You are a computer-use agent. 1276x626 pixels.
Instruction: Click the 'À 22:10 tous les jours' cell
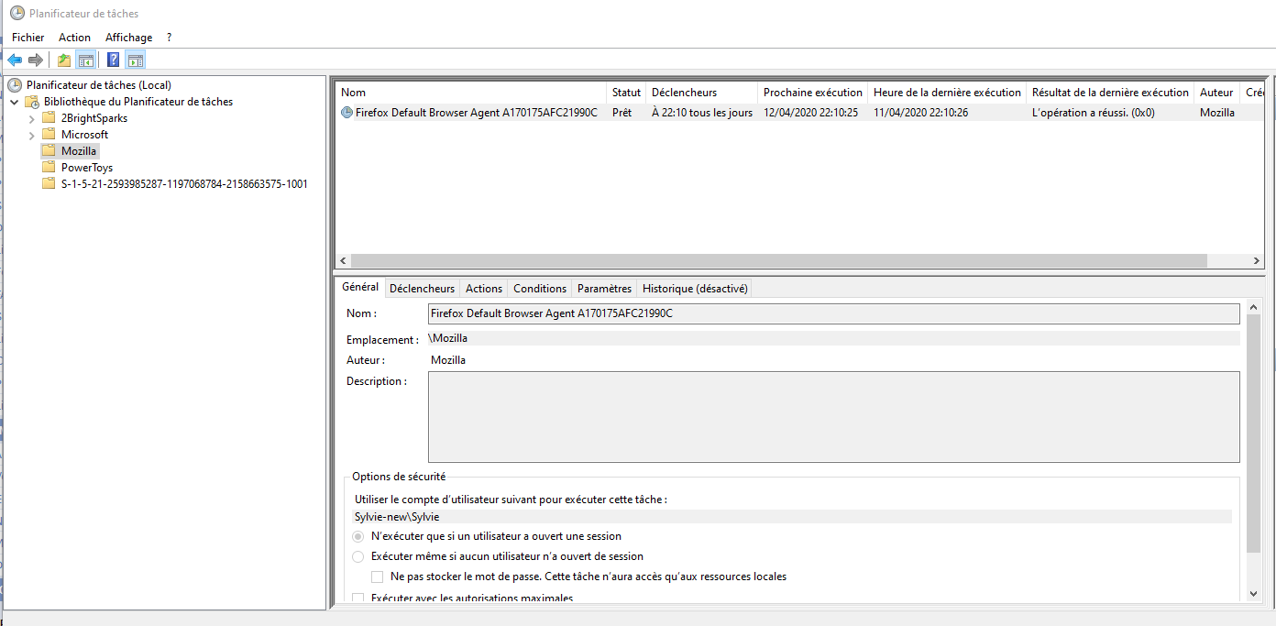[701, 113]
